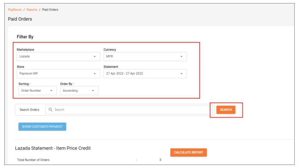
Task: Click the Sorting dropdown arrow icon
Action: [51, 91]
